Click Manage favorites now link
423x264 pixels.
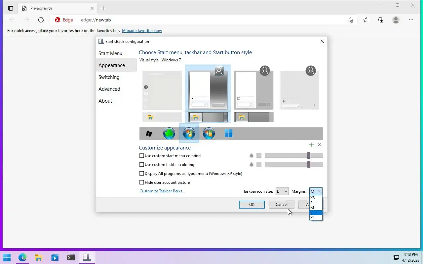point(142,31)
